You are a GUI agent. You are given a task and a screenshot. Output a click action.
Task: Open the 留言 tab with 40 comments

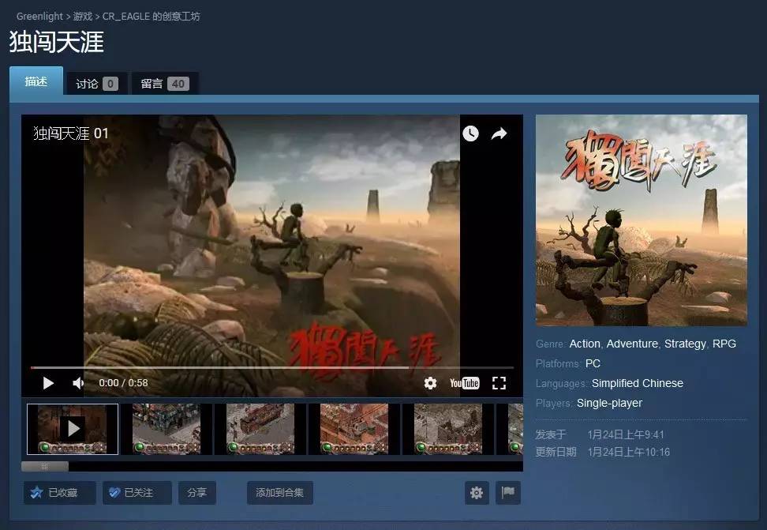tap(165, 84)
